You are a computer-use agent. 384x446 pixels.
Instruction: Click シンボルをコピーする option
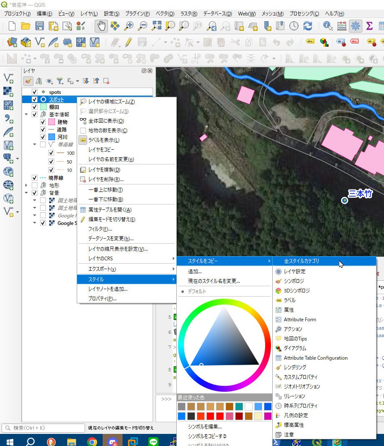[x=224, y=436]
